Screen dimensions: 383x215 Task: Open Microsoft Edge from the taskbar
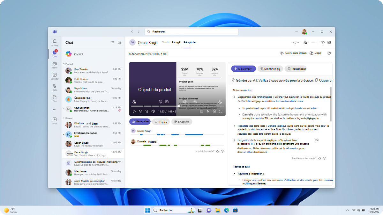[x=227, y=210]
